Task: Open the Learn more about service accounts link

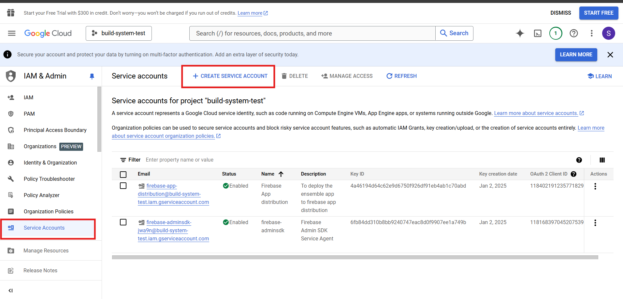Action: coord(536,113)
